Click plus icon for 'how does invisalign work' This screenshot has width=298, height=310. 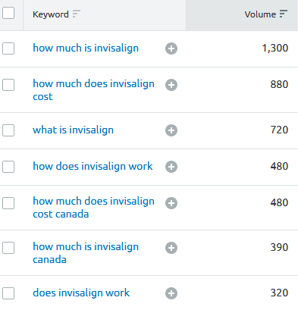coord(171,167)
